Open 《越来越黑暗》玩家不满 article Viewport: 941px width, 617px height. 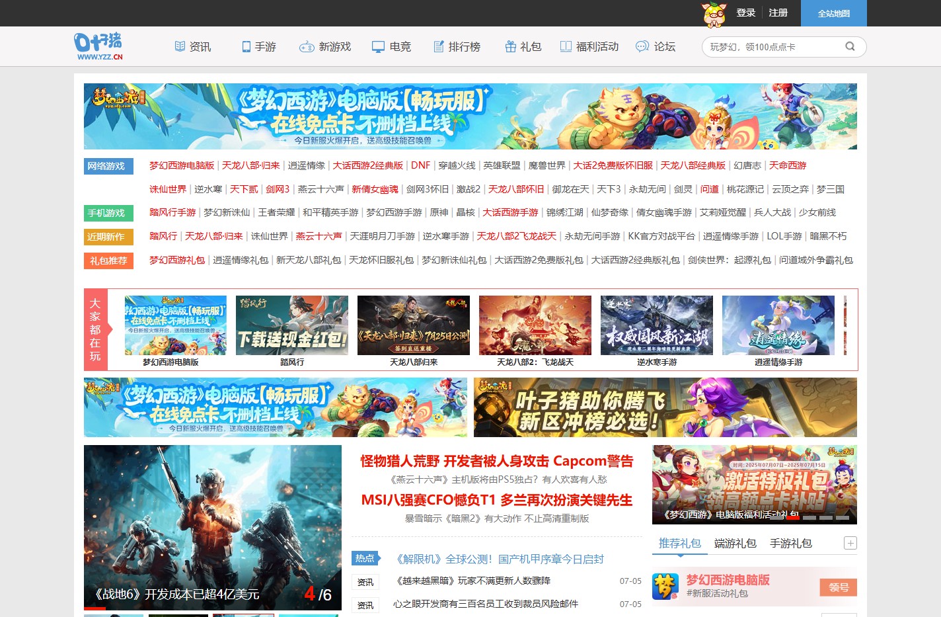tap(472, 581)
